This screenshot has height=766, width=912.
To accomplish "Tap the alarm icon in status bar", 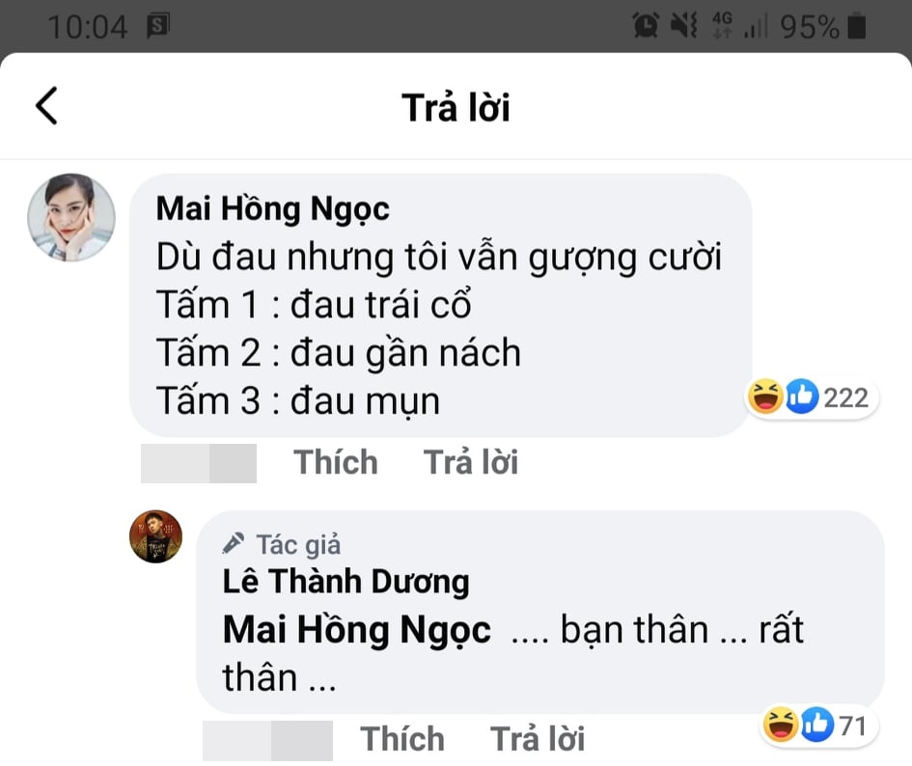I will 646,26.
